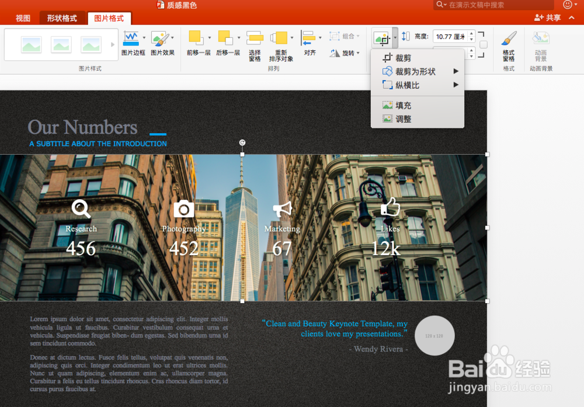584x407 pixels.
Task: Click the rotation handle above the picture
Action: tap(242, 142)
